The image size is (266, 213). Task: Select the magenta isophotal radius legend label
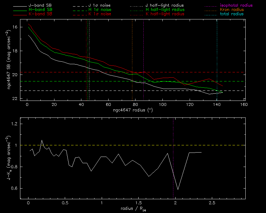click(236, 6)
